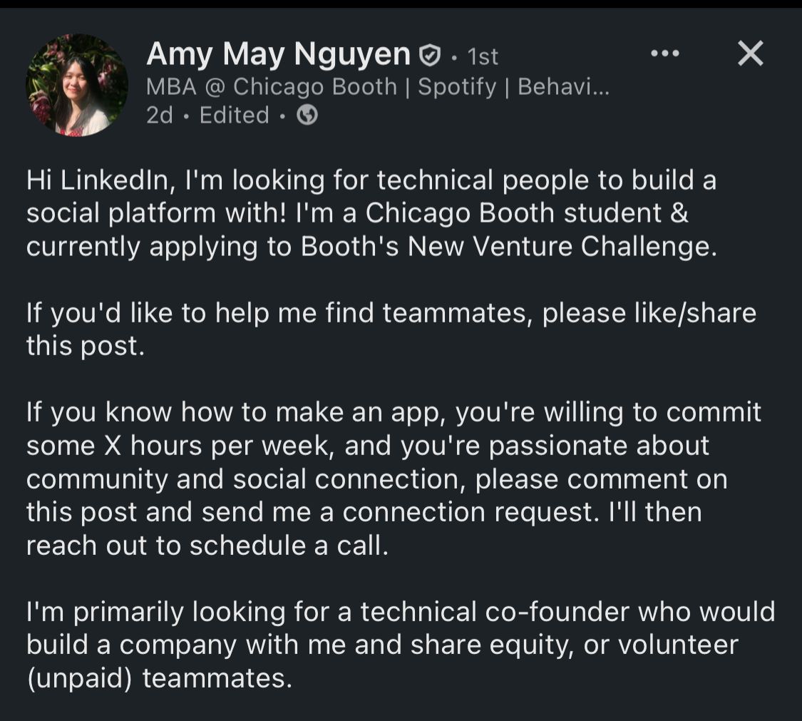
Task: Click the "(unpaid) teammates" text
Action: (160, 677)
